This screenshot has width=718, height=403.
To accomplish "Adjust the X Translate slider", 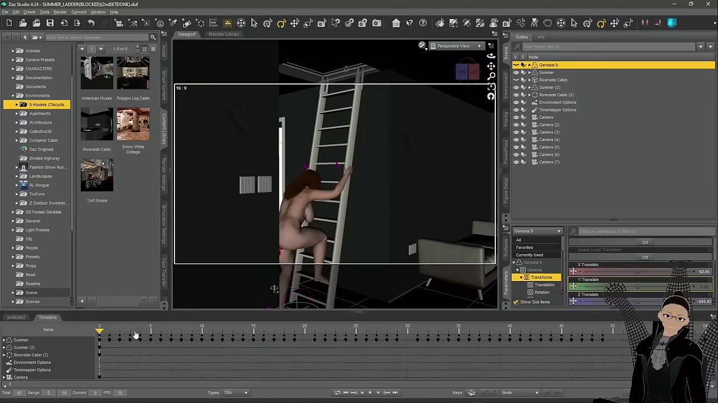I will pyautogui.click(x=637, y=271).
